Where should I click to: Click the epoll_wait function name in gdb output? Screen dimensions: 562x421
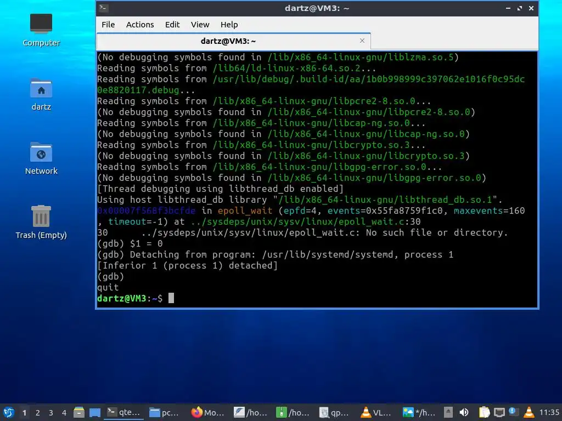click(x=245, y=211)
